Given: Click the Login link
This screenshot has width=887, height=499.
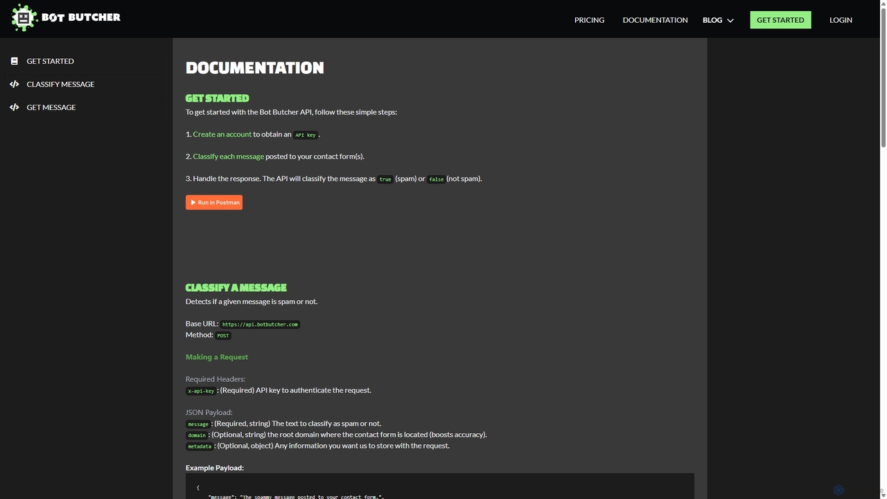Looking at the screenshot, I should (841, 20).
